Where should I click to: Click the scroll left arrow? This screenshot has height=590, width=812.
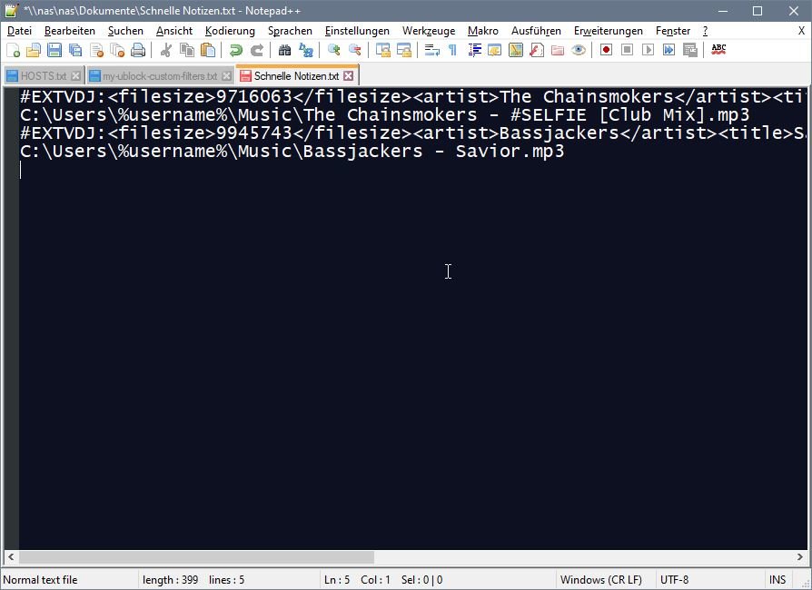10,557
